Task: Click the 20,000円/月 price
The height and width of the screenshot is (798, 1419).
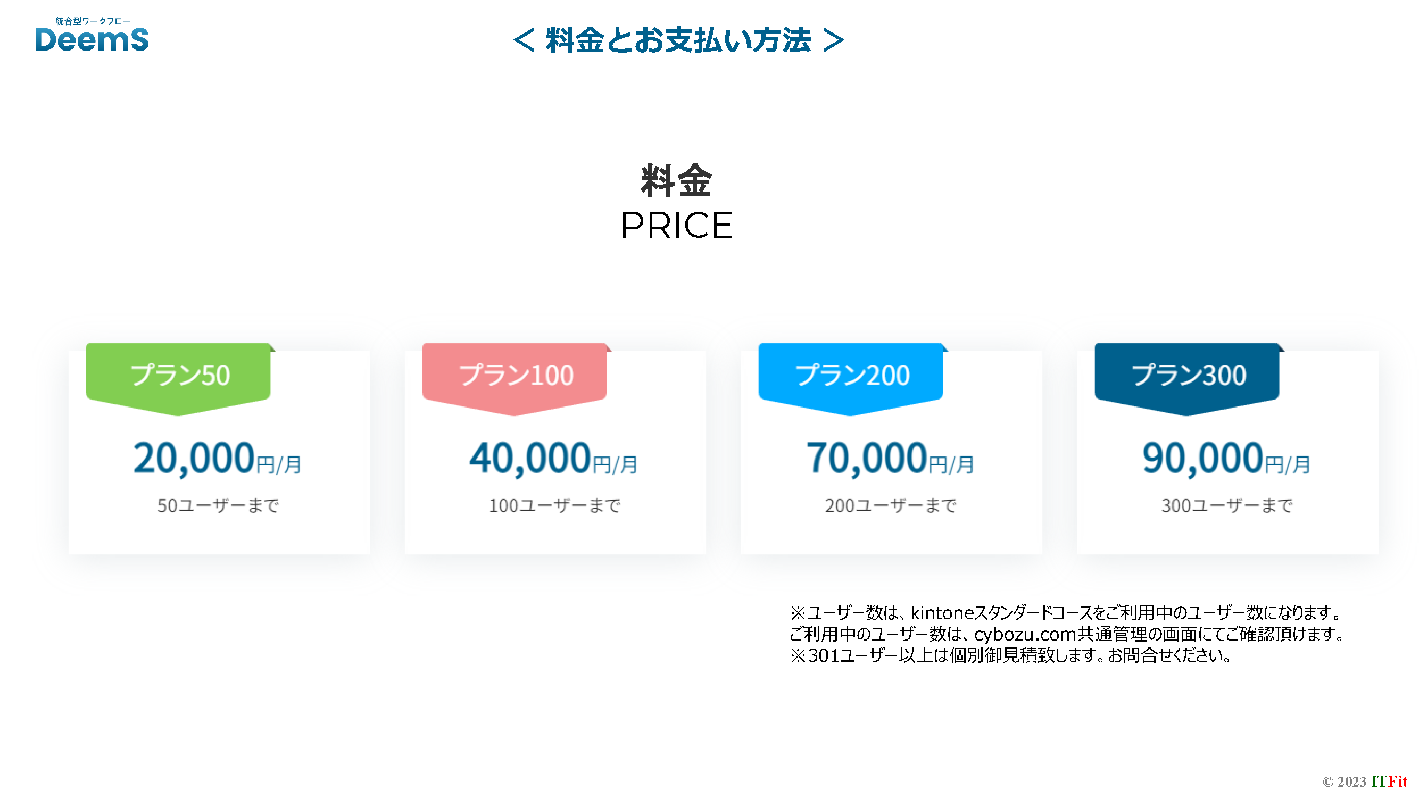Action: tap(218, 458)
